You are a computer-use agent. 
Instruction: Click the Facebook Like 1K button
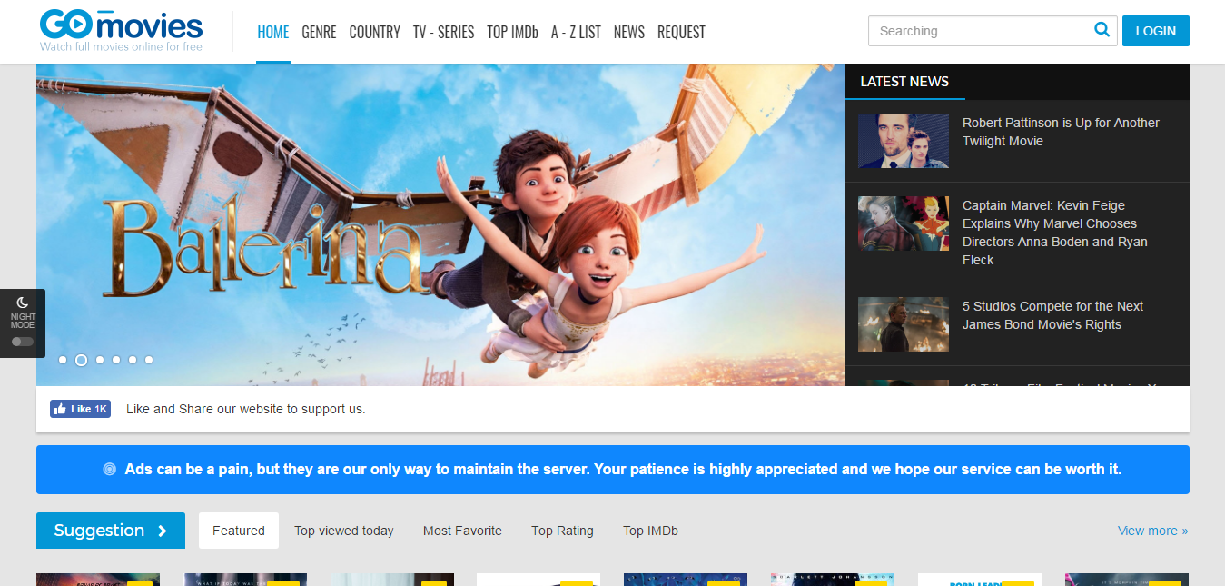pos(80,409)
